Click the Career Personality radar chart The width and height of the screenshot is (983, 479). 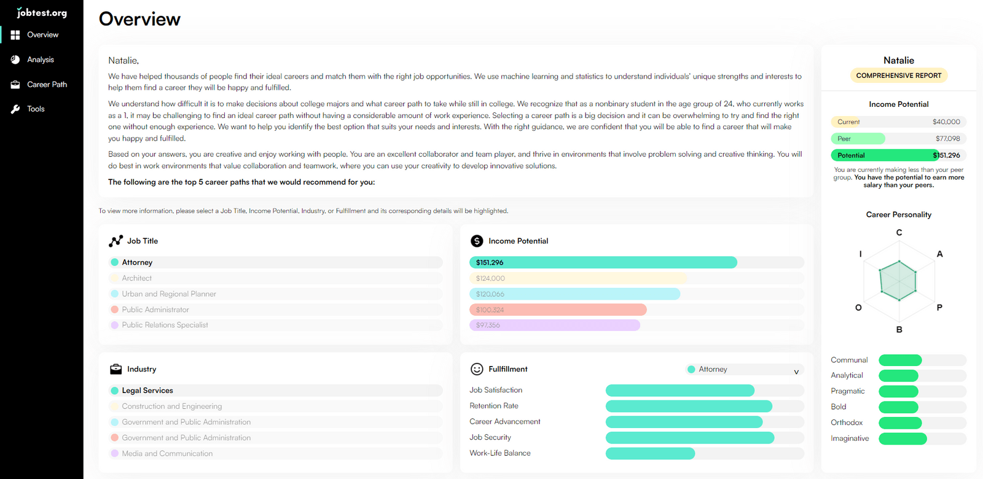(x=899, y=281)
